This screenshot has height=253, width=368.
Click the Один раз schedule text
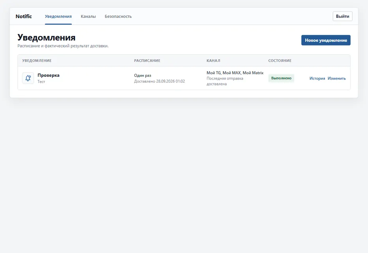(x=142, y=76)
